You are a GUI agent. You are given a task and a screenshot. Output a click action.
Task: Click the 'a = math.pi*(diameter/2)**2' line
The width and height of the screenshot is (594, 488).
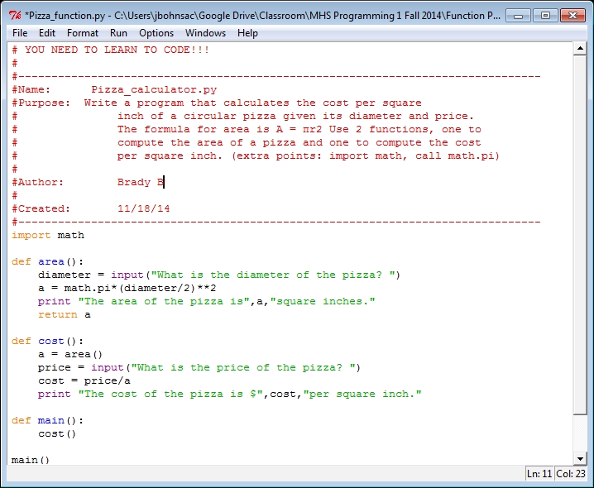(127, 289)
